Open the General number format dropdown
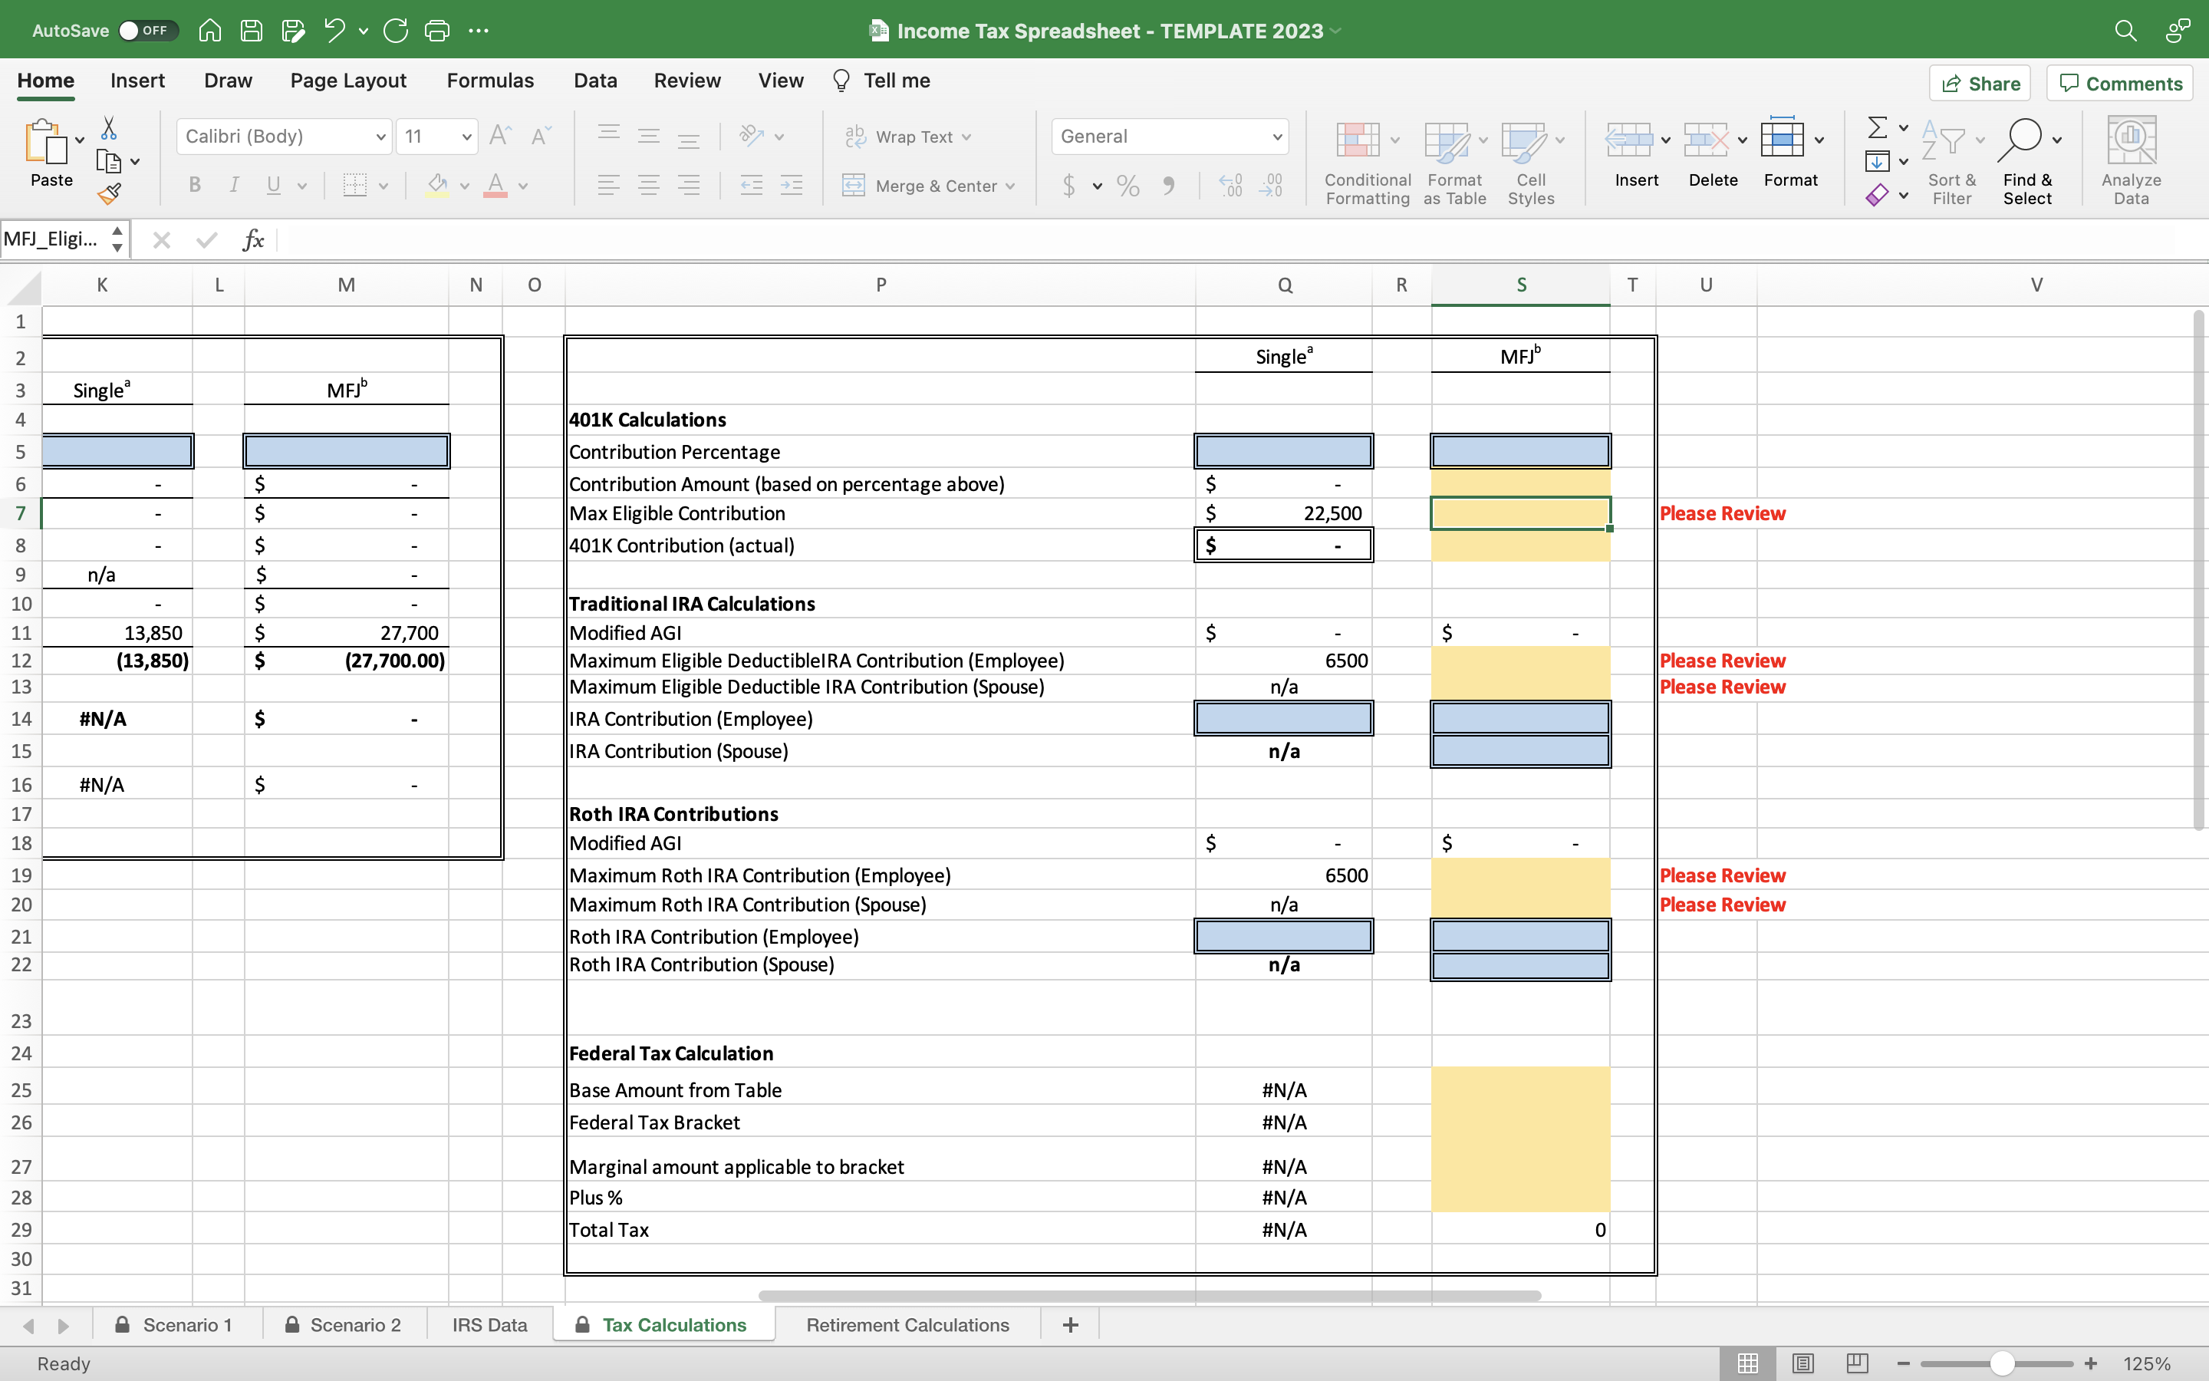2209x1381 pixels. (1276, 136)
